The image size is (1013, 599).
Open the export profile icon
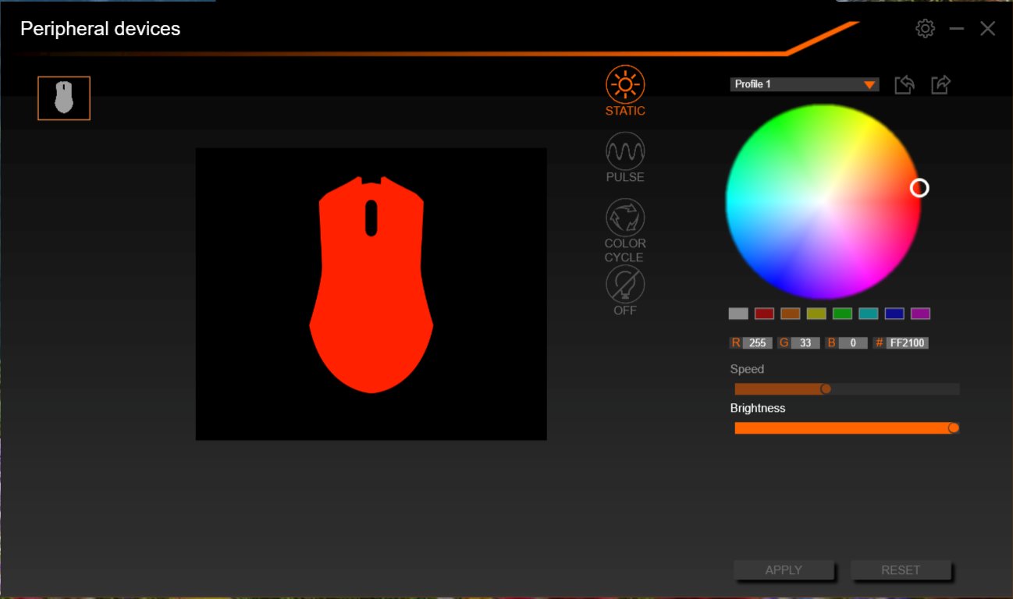[940, 84]
